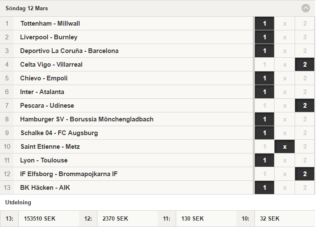The image size is (316, 227).
Task: Choose 1 for Celta Vigo - Villarreal
Action: (264, 65)
